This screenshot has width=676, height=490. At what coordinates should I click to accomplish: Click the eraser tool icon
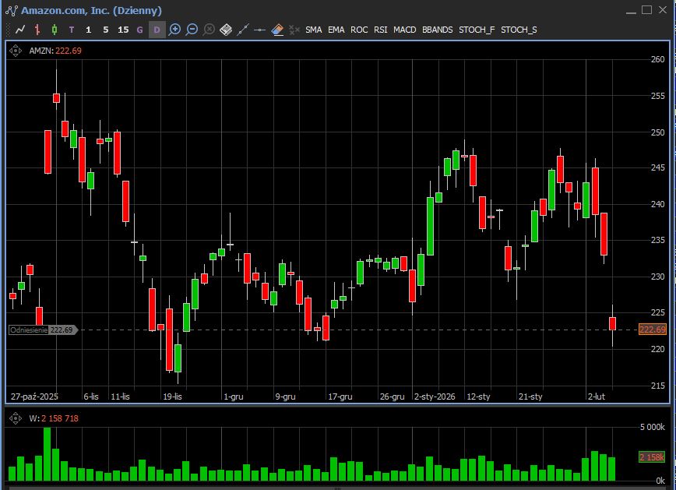pyautogui.click(x=277, y=30)
